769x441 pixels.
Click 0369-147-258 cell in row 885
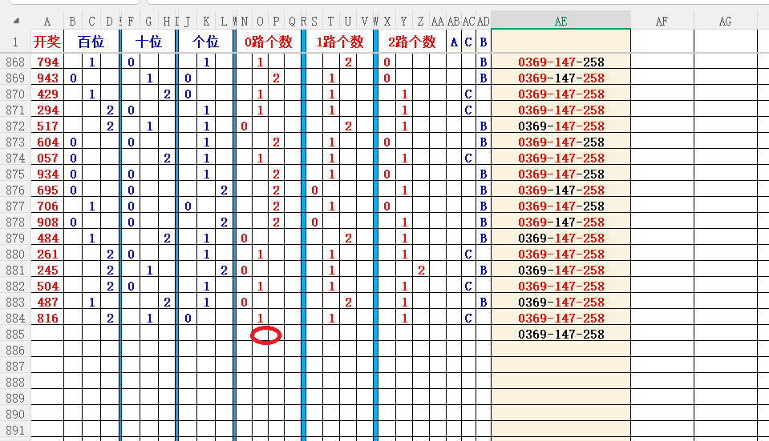561,335
